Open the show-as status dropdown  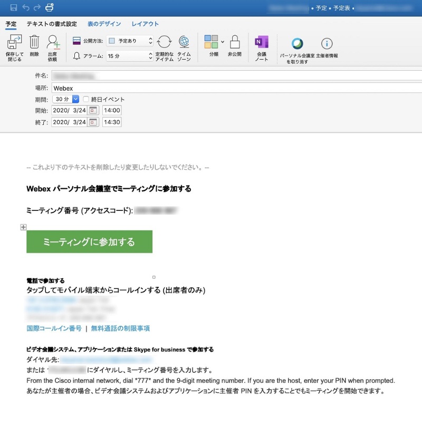click(x=130, y=41)
